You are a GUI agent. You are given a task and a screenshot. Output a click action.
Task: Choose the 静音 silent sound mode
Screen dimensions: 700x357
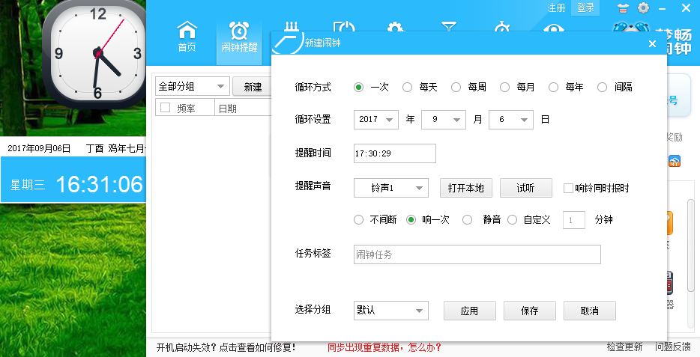(468, 220)
